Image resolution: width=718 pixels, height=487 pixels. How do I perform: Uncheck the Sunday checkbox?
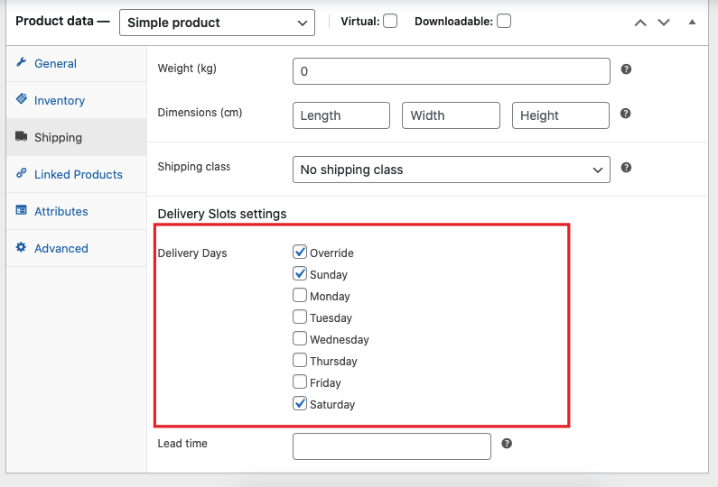[300, 273]
